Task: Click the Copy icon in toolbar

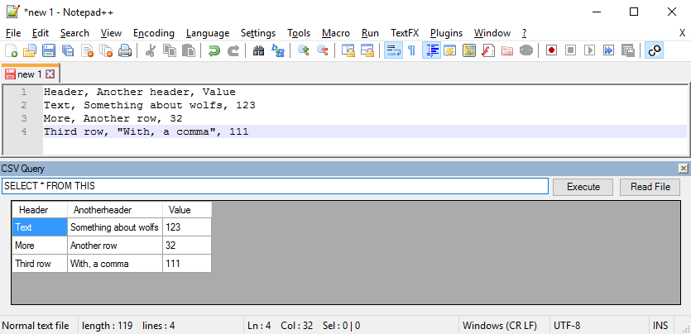Action: click(169, 50)
